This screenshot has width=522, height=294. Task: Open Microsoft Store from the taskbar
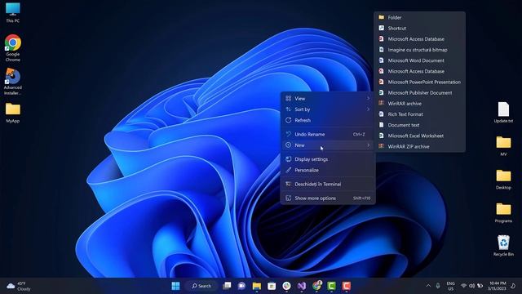[272, 286]
